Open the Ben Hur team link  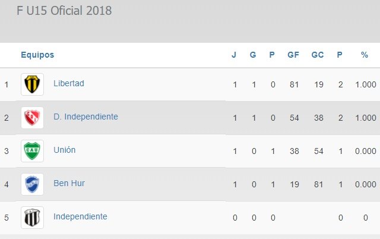[69, 183]
